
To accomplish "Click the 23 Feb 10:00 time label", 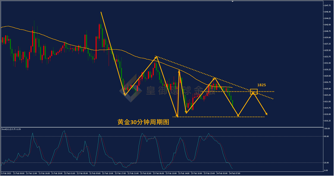I will [x=171, y=173].
